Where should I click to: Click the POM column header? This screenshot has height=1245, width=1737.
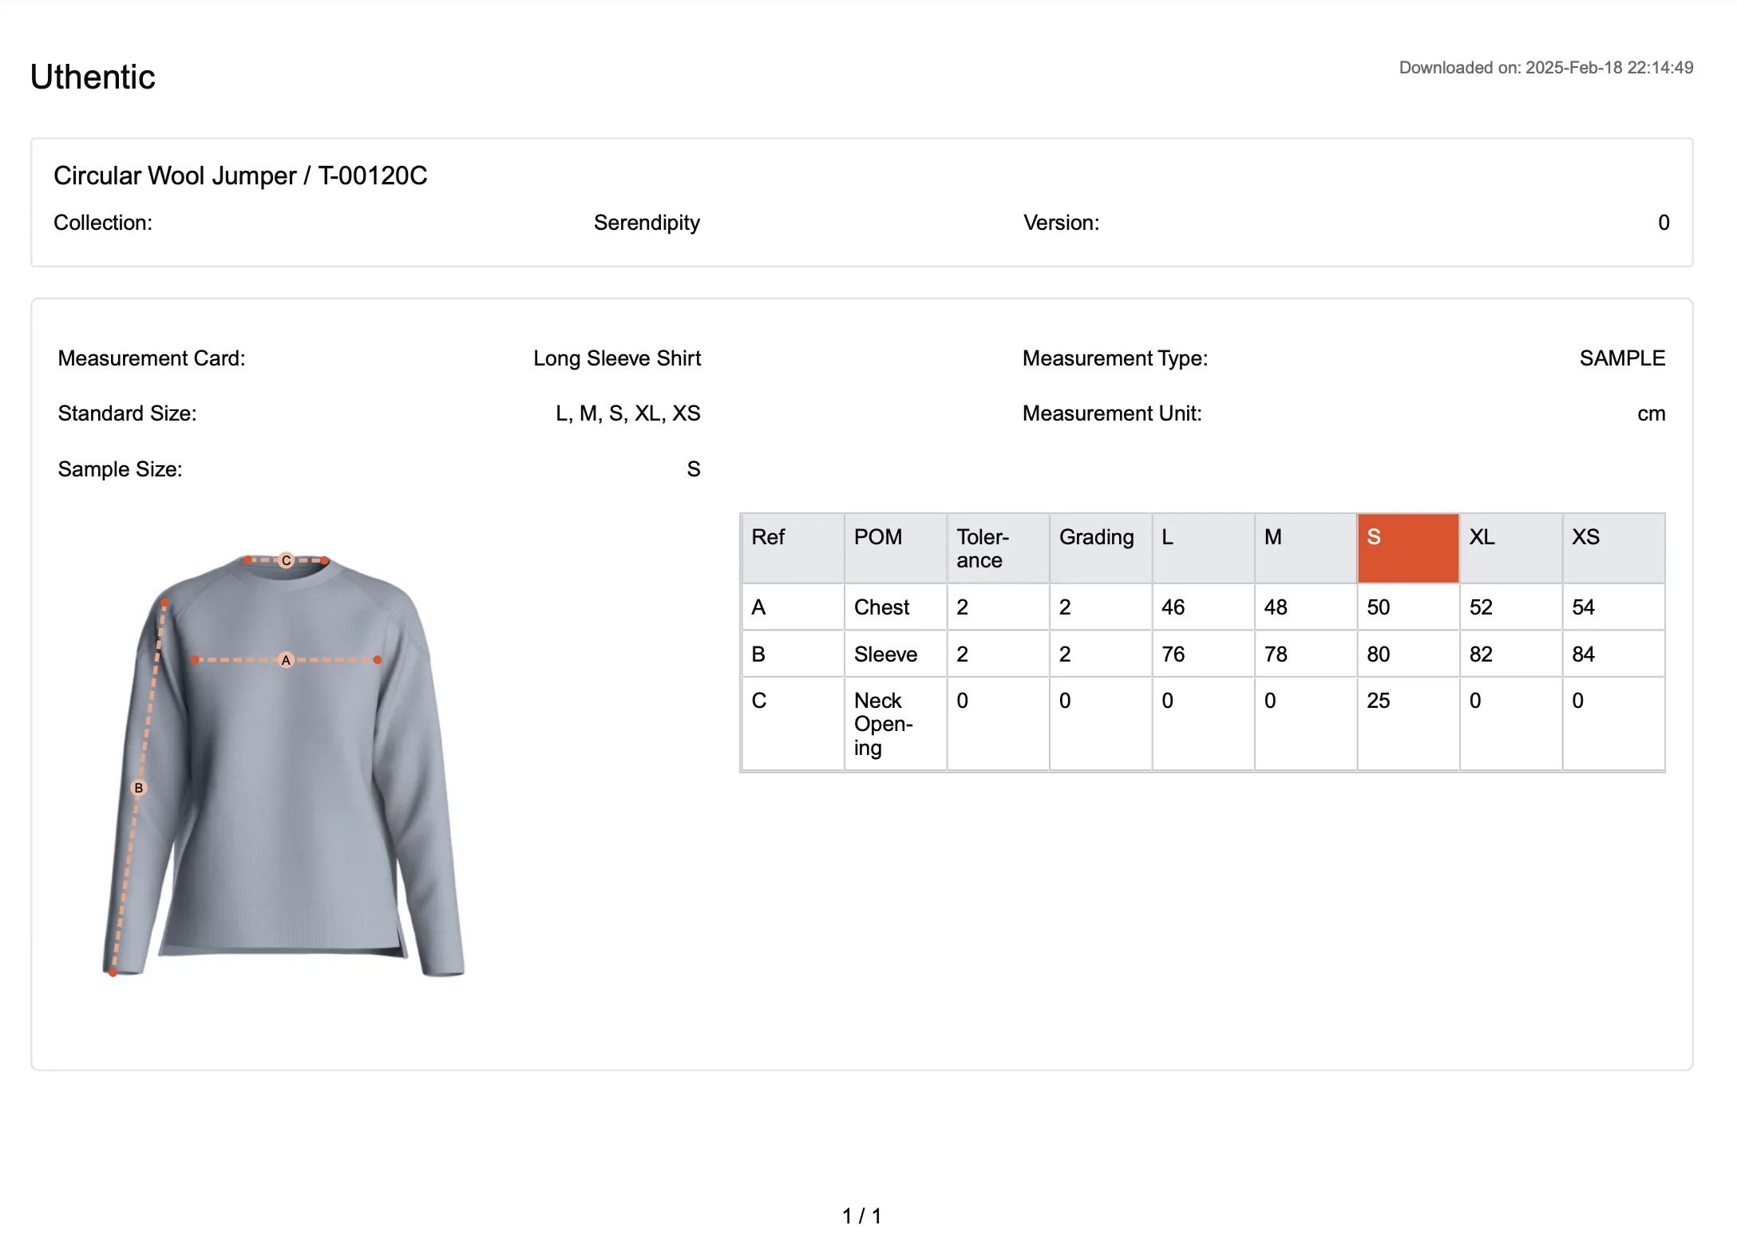click(x=896, y=548)
